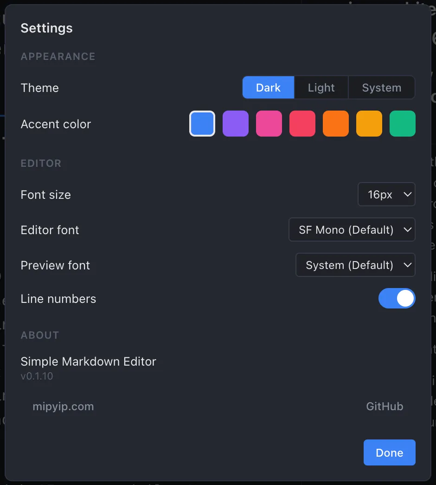Switch the theme to Light
436x485 pixels.
321,87
